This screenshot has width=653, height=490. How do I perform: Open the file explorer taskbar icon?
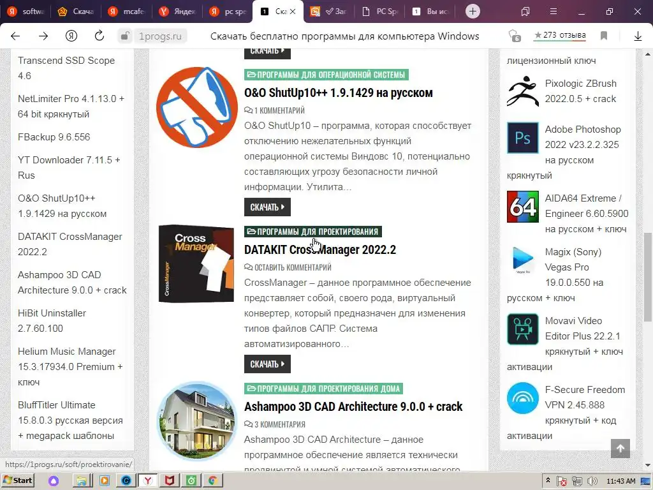pos(82,480)
